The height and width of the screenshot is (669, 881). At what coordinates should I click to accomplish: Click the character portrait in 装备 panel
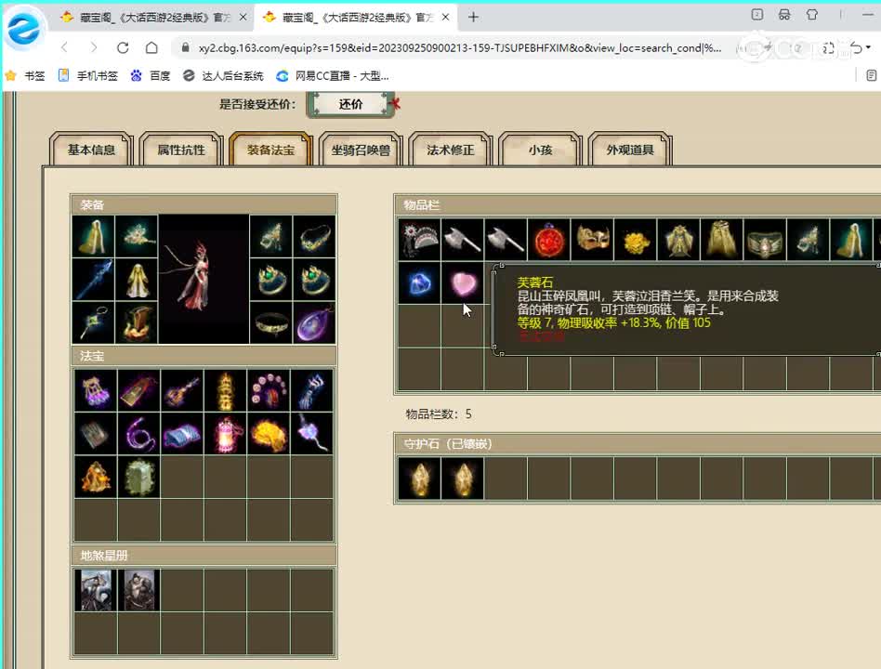coord(204,280)
